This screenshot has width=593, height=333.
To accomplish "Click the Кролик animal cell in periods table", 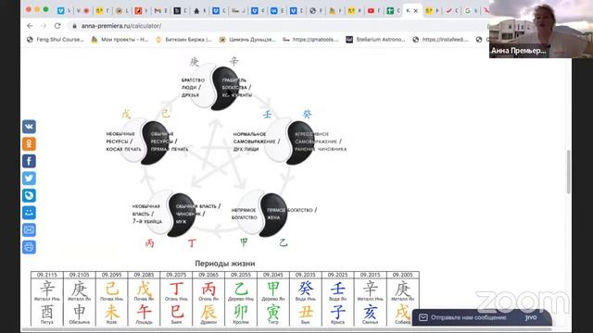I will tap(241, 314).
